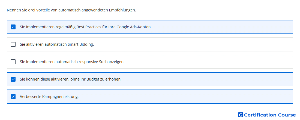Click the label text about regelmäßig Best Practices
300x120 pixels.
86,27
